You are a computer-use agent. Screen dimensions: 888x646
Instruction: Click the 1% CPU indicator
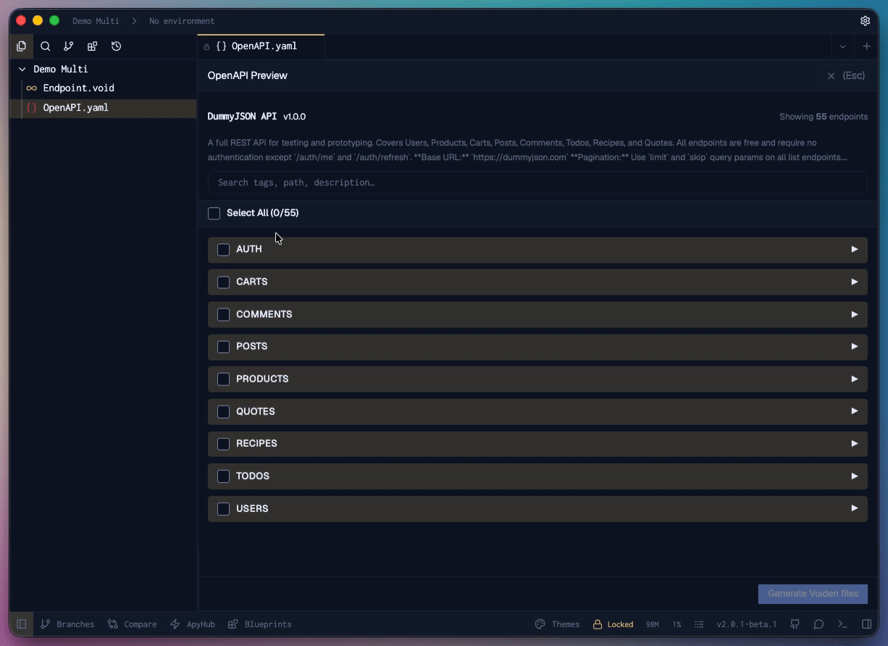(x=677, y=624)
